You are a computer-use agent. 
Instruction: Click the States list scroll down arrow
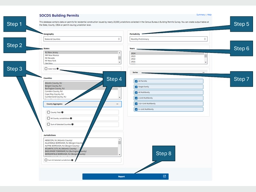119,62
